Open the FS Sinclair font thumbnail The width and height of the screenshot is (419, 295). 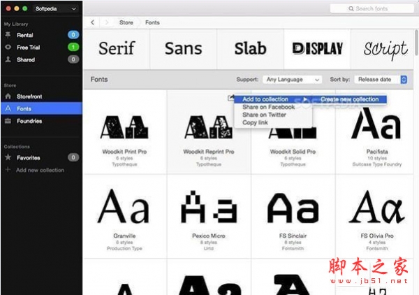[x=293, y=208]
